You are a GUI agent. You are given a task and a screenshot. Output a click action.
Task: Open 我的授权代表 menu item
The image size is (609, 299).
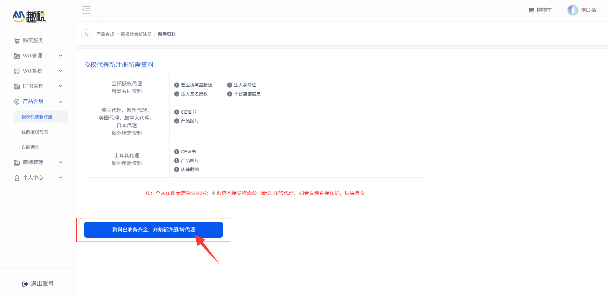click(35, 132)
